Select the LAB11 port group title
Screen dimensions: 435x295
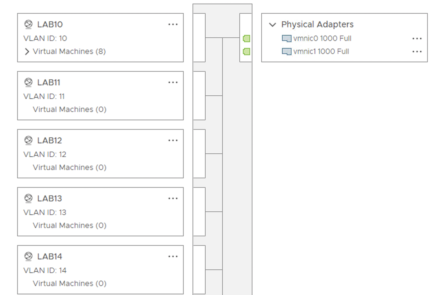49,82
